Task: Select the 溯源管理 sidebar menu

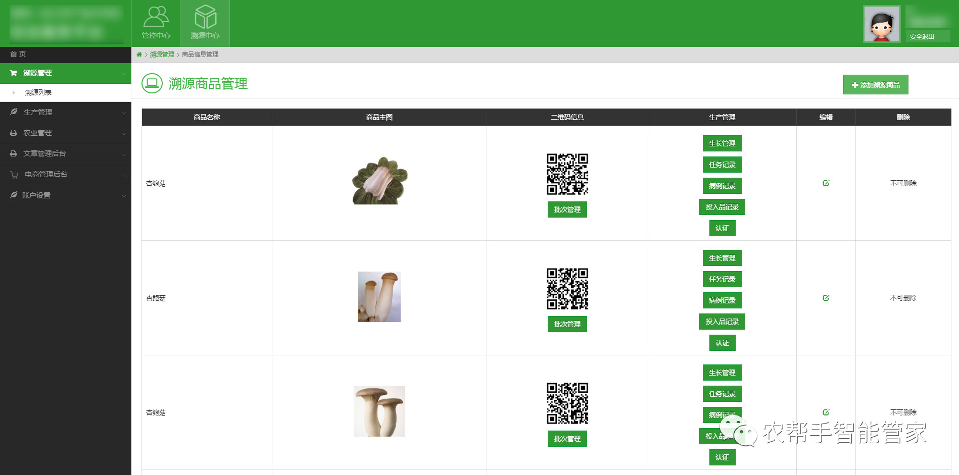Action: click(x=66, y=73)
